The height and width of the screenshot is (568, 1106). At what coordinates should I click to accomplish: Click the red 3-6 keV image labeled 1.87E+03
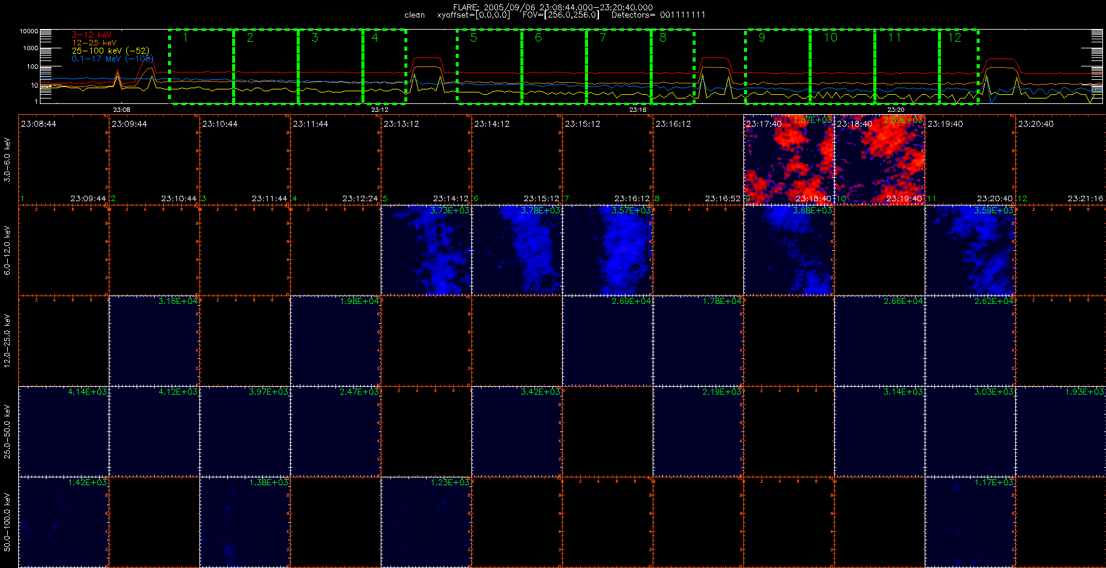tap(789, 160)
